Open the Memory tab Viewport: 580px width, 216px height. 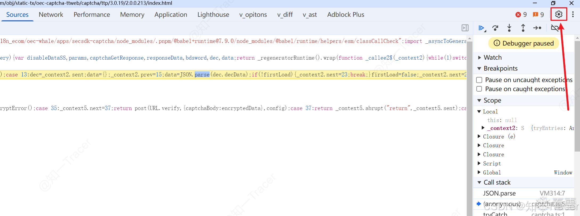pos(132,15)
